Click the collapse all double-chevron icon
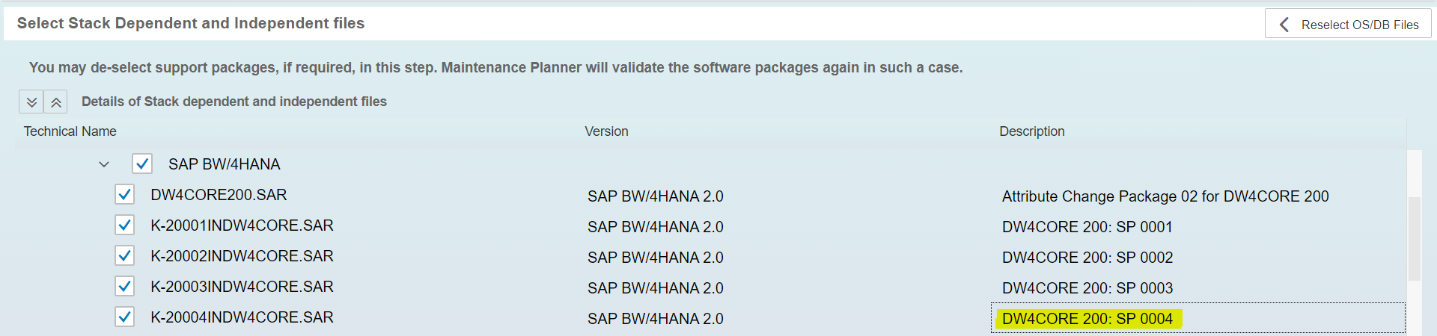 [56, 102]
